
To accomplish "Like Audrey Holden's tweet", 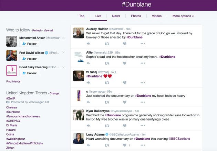I will (x=125, y=44).
